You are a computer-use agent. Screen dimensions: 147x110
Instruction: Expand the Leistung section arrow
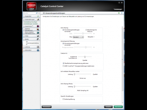[24, 47]
